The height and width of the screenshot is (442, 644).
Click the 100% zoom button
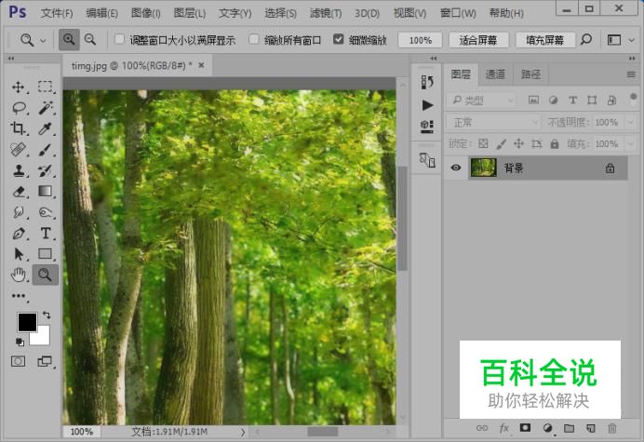[420, 40]
